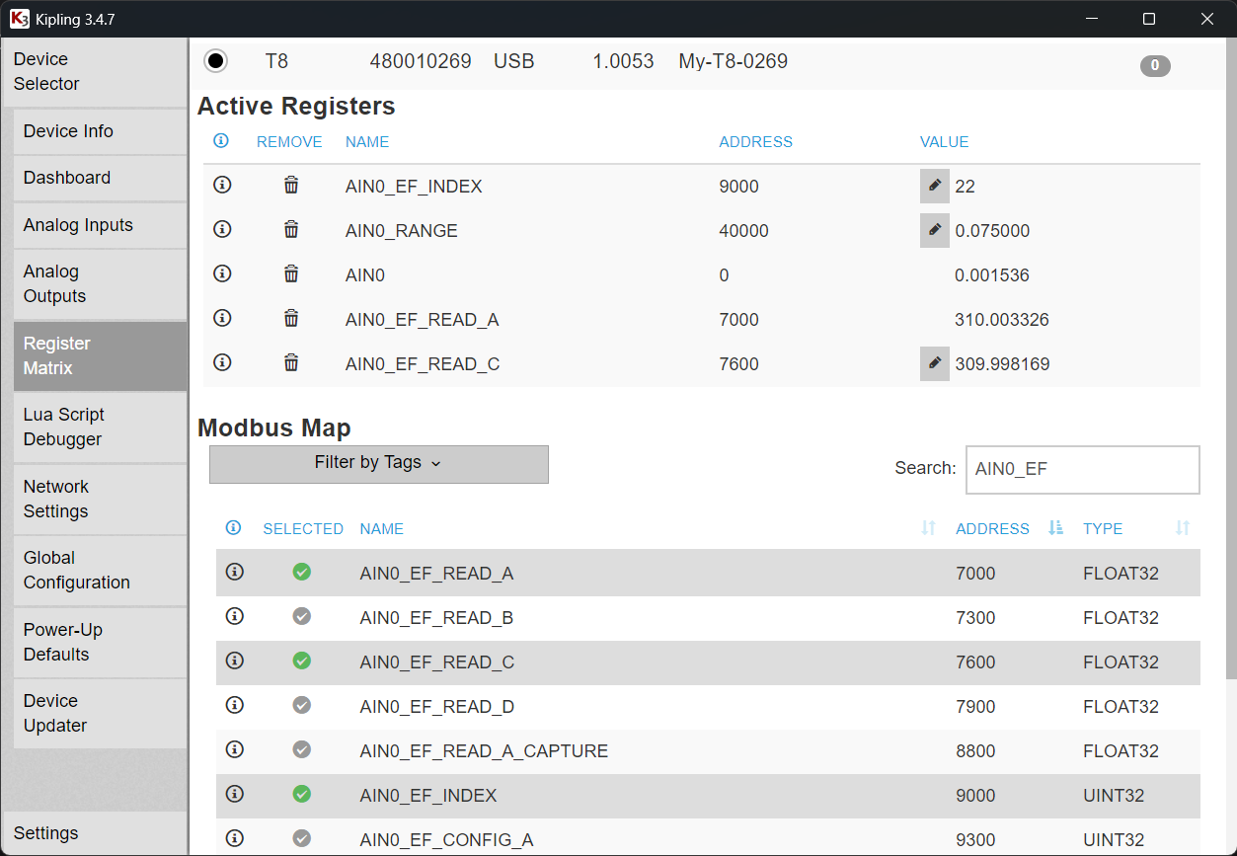
Task: Open the Device Selector tab
Action: 94,72
